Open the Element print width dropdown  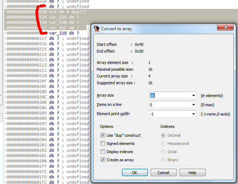tap(193, 114)
